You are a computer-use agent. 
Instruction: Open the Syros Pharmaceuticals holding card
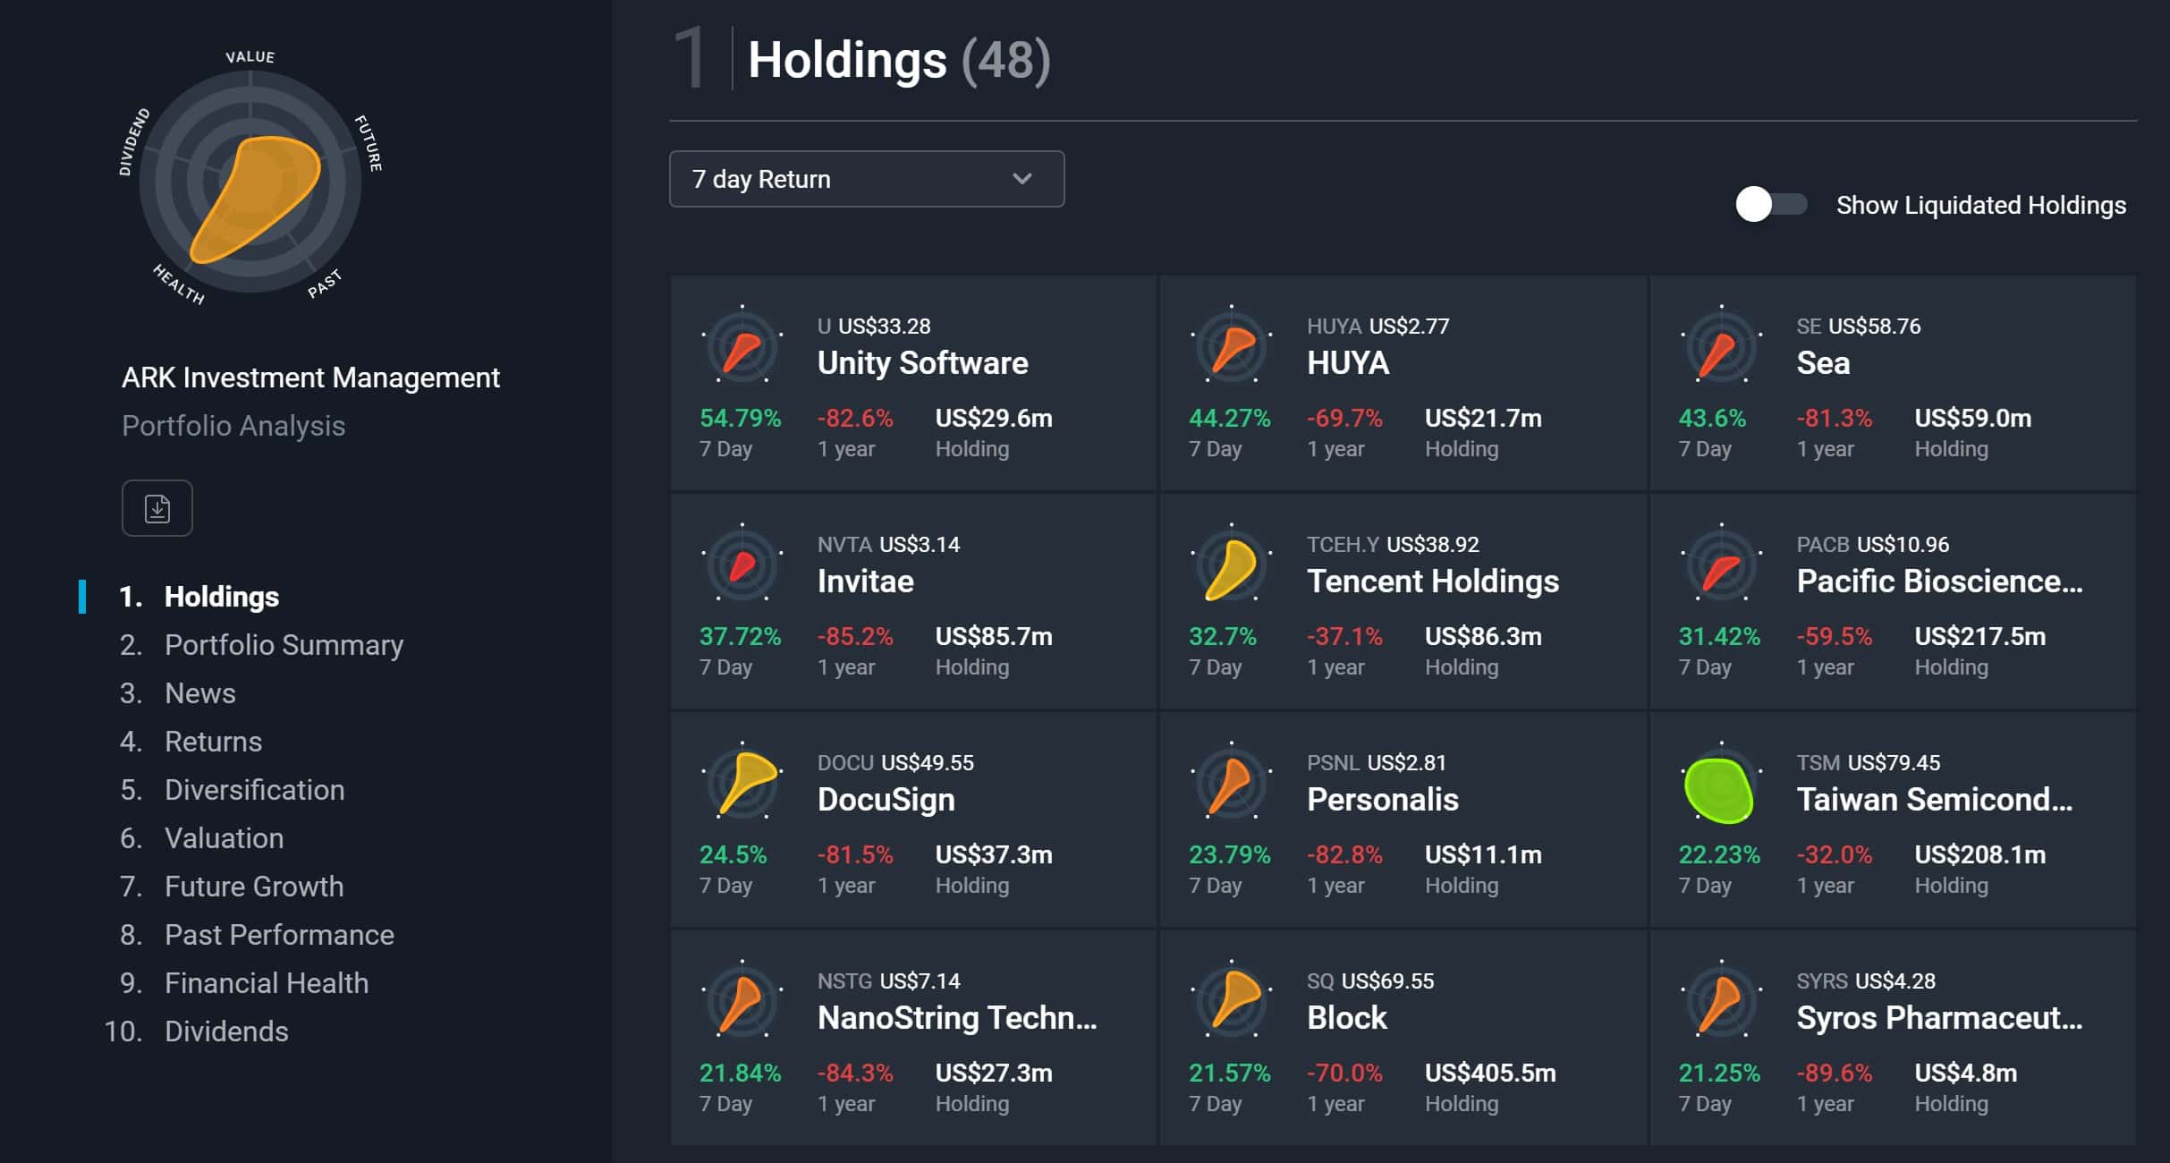pos(1893,1038)
